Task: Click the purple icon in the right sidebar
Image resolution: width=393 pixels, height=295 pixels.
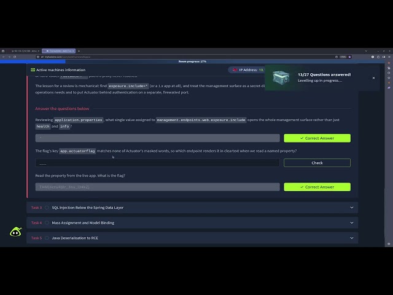Action: (389, 87)
